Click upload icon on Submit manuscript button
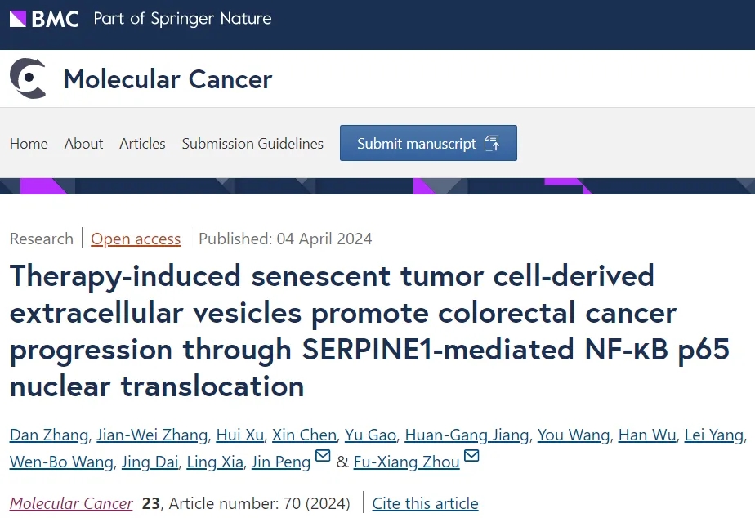Viewport: 755px width, 518px height. (x=492, y=143)
